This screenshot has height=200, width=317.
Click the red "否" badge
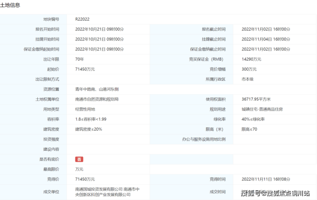coord(79,159)
